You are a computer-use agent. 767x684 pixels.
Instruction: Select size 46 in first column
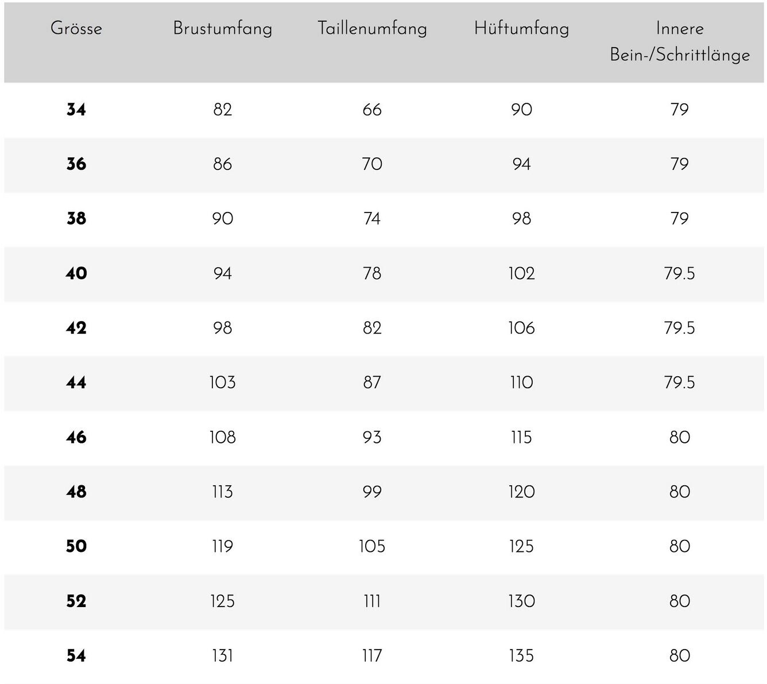tap(76, 437)
